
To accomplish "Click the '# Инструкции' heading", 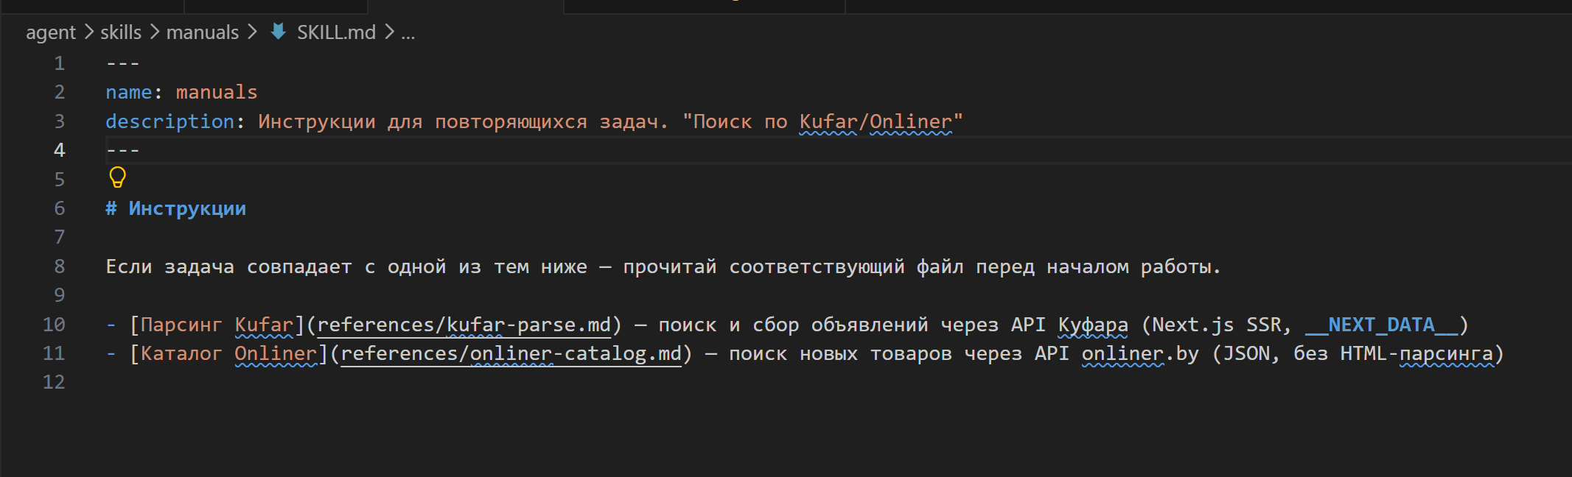I will click(x=176, y=208).
